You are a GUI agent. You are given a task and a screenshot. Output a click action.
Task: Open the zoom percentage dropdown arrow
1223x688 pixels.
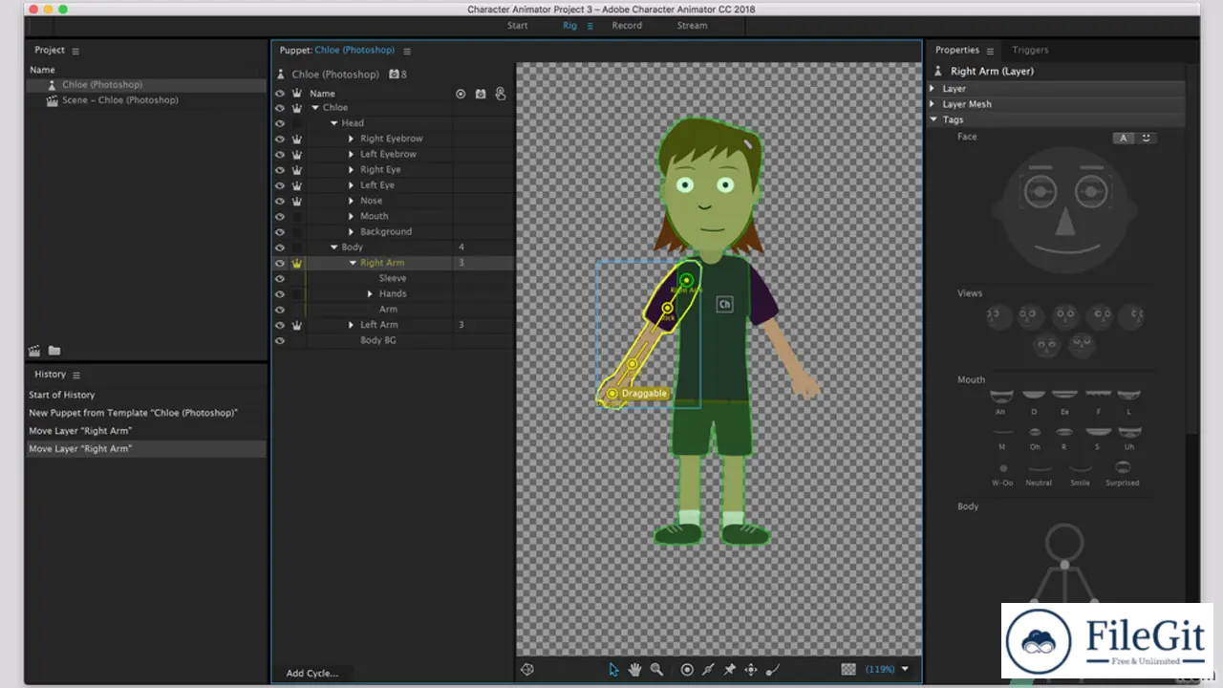click(905, 670)
